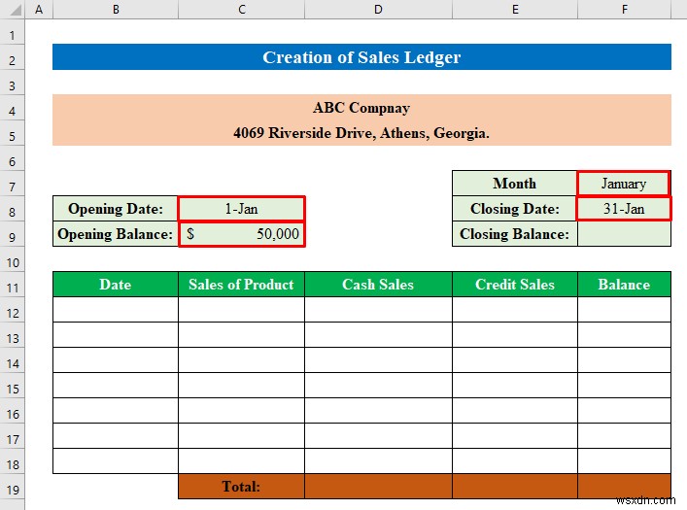Select column C header
The height and width of the screenshot is (510, 687).
241,9
